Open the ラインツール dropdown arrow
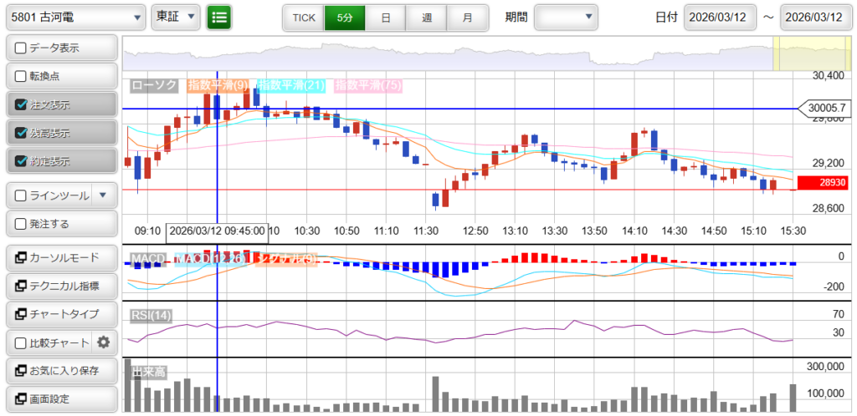The width and height of the screenshot is (857, 416). [103, 195]
